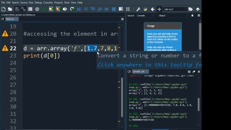Start debugging the file

pos(79,9)
